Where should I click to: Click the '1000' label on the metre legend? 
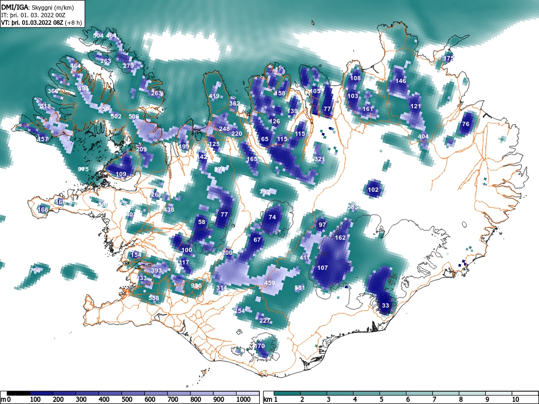pos(244,400)
